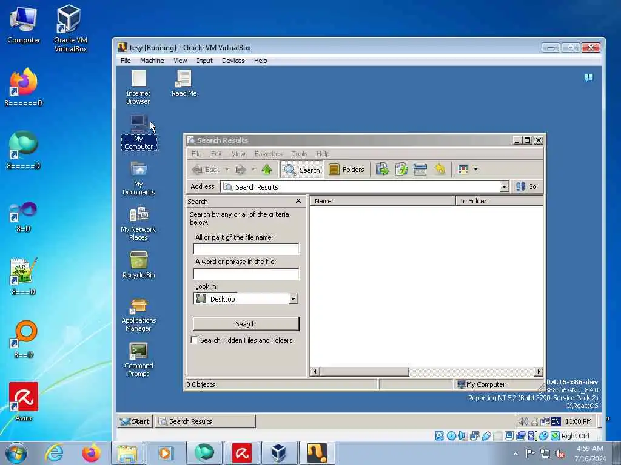This screenshot has height=465, width=621.
Task: Open My Documents on the ReactOS desktop
Action: (139, 178)
